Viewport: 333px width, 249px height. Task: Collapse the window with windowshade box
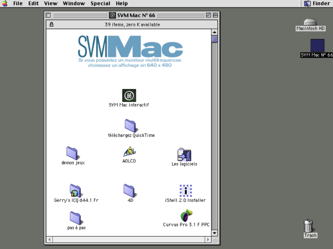point(215,15)
